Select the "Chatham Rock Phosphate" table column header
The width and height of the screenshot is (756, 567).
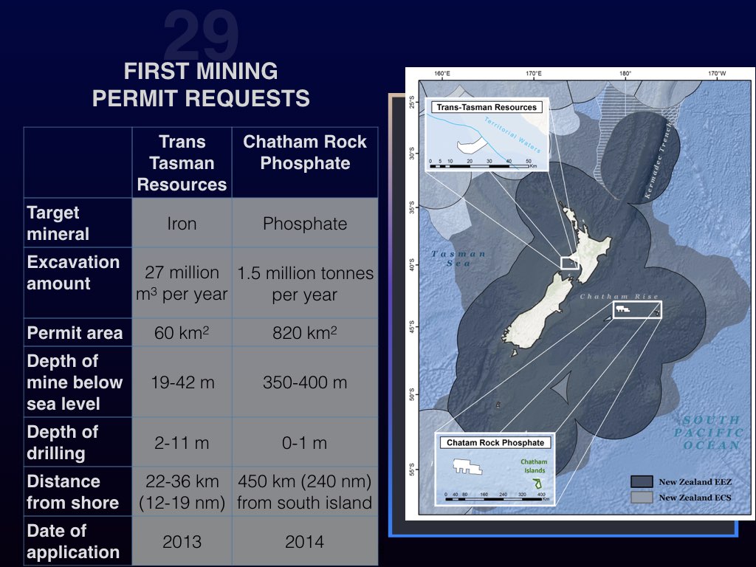click(x=305, y=153)
